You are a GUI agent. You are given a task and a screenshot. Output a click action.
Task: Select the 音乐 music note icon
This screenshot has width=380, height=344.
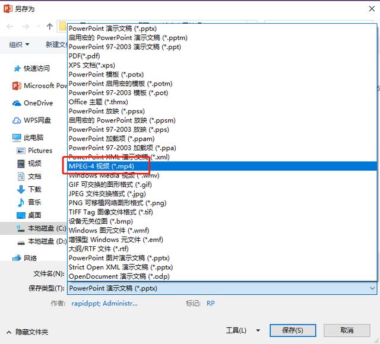click(x=21, y=202)
